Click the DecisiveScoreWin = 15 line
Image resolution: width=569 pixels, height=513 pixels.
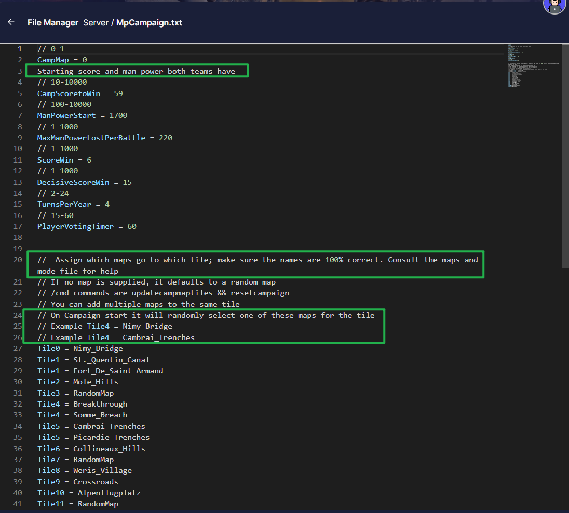tap(84, 182)
